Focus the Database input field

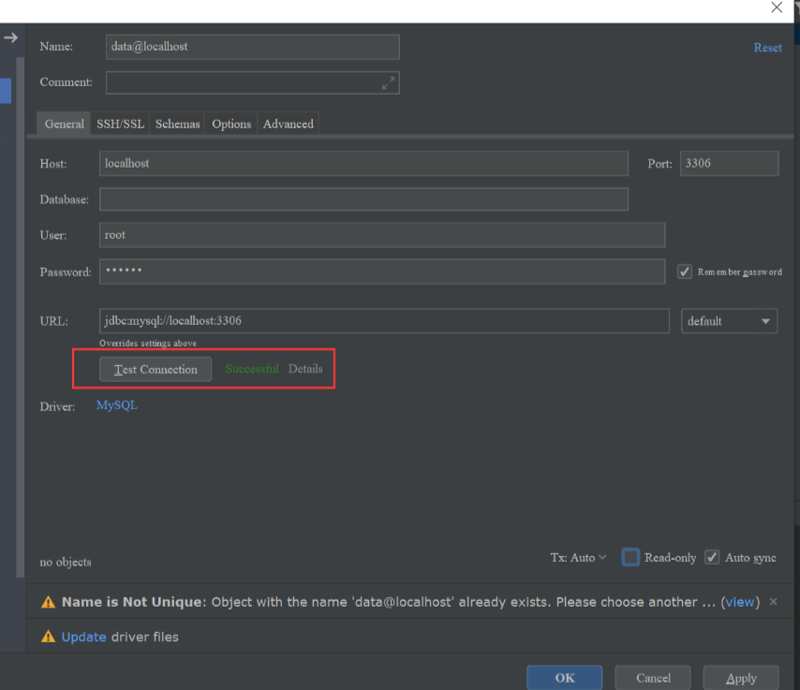[x=363, y=199]
